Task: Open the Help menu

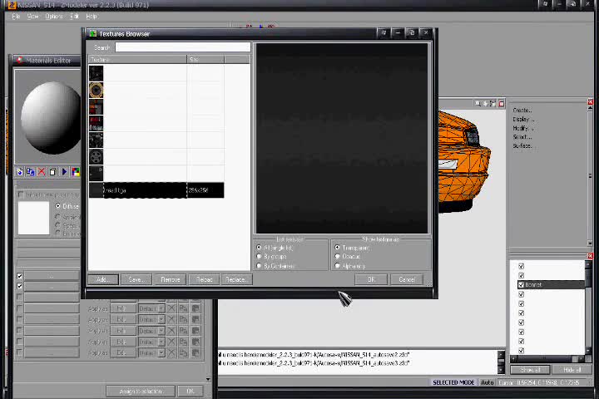Action: (x=92, y=17)
